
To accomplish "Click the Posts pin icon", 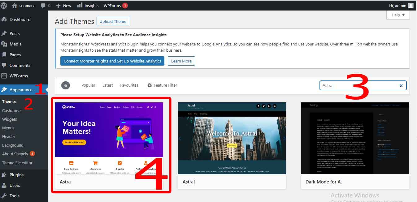I will [4, 33].
